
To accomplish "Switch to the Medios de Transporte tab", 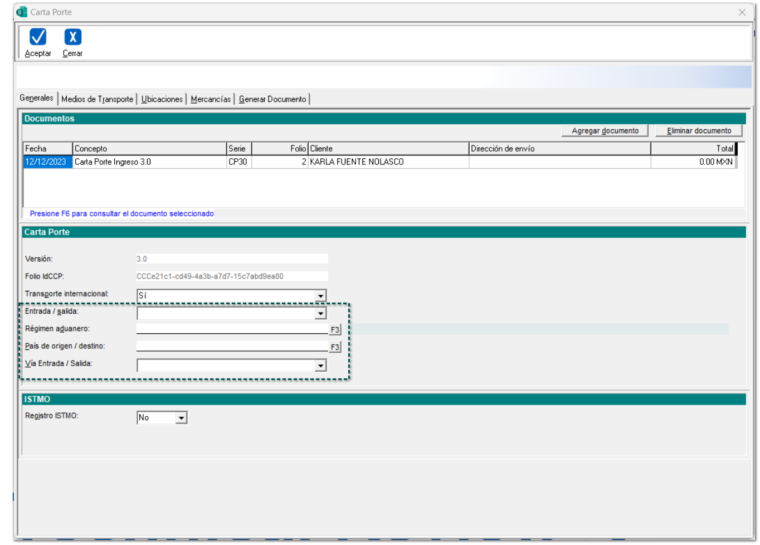I will [97, 99].
